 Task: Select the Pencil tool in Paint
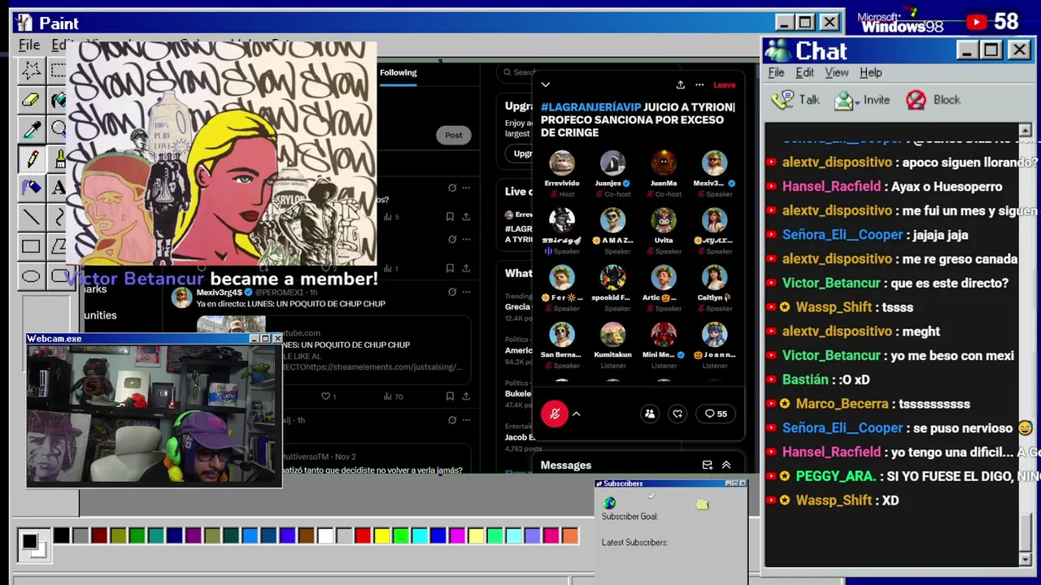click(31, 158)
